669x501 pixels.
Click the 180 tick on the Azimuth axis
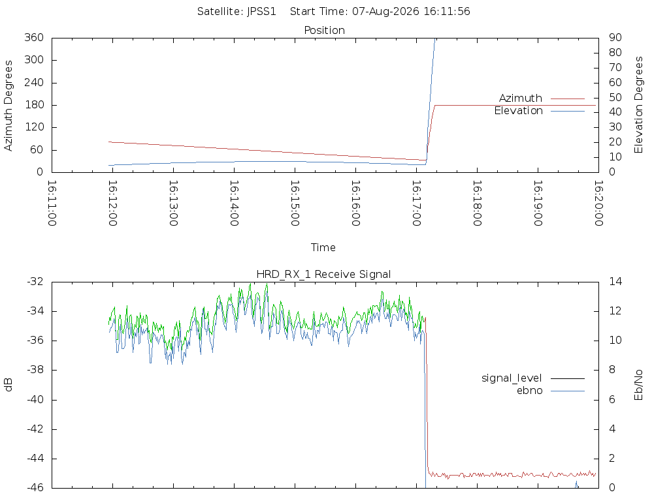tap(34, 105)
